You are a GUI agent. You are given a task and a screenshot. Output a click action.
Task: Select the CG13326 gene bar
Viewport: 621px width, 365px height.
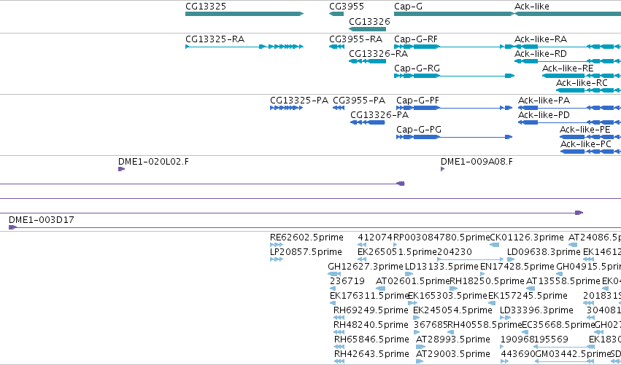tap(367, 29)
